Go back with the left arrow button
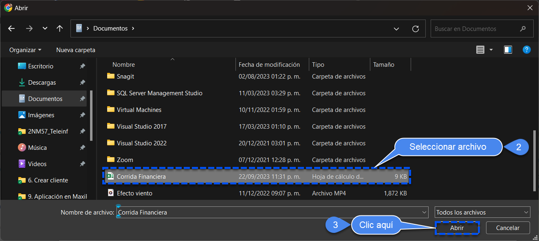This screenshot has width=539, height=241. coord(11,28)
